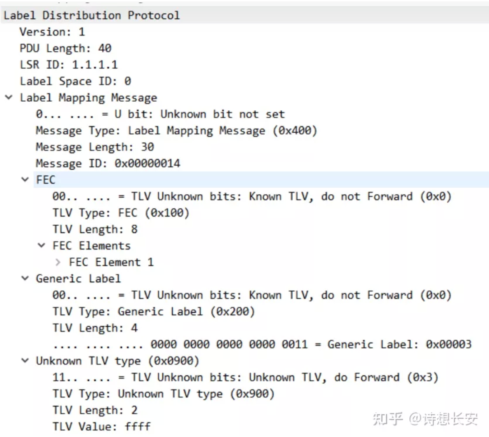Collapse the Generic Label section
Screen dimensions: 489x437
(25, 278)
